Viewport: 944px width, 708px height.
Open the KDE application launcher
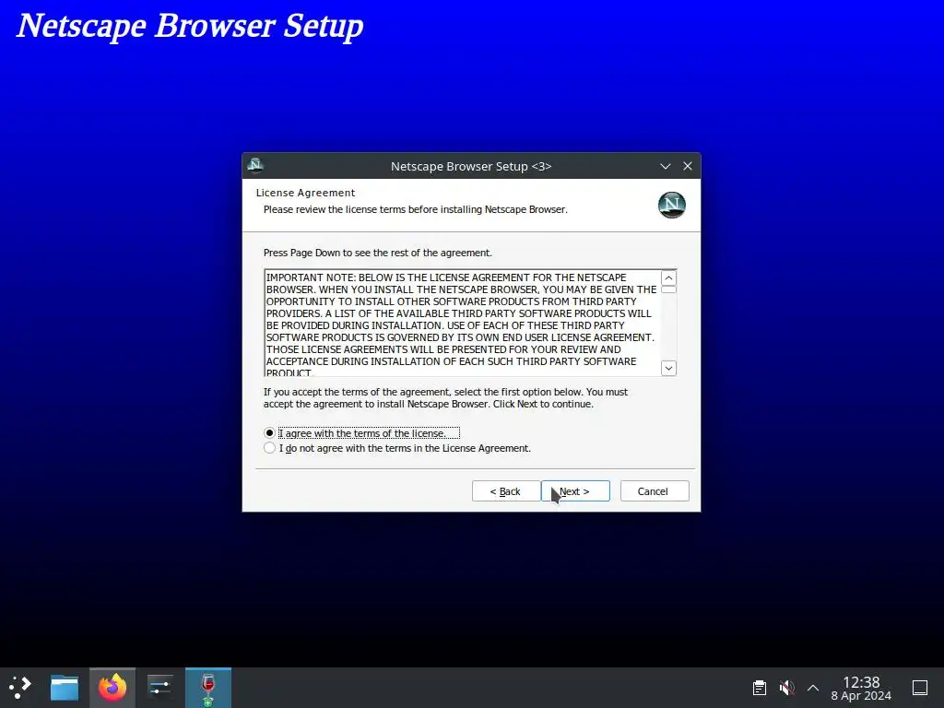pyautogui.click(x=20, y=688)
